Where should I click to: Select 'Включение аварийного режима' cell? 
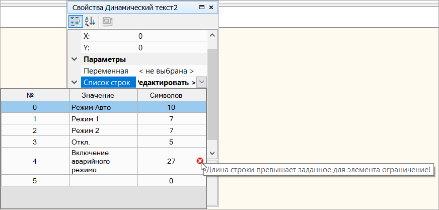103,161
